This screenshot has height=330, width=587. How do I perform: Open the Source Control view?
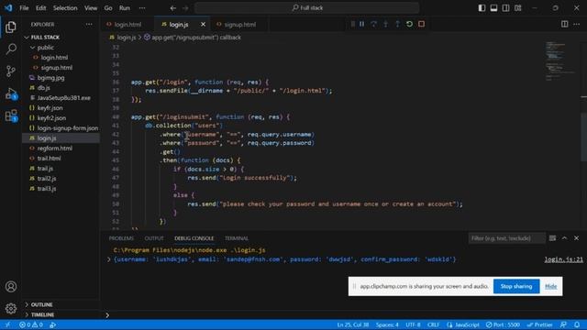tap(11, 71)
